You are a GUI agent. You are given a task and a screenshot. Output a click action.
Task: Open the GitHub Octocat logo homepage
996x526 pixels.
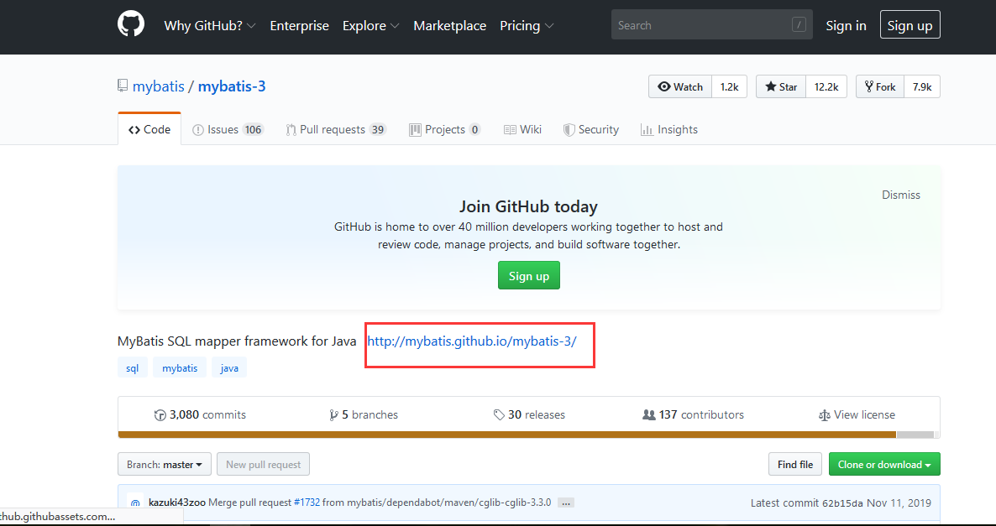coord(131,24)
